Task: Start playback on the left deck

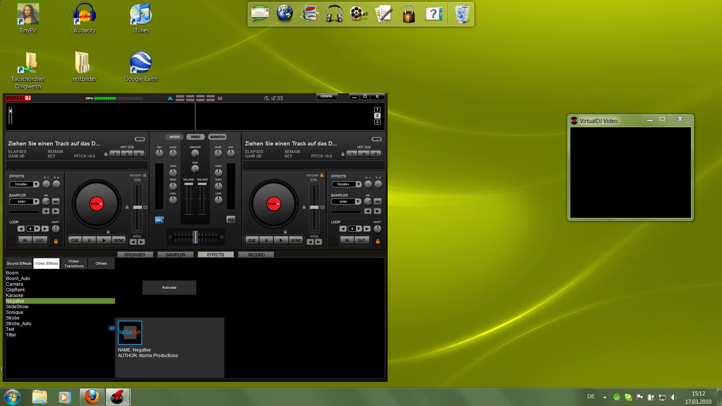Action: tap(104, 241)
